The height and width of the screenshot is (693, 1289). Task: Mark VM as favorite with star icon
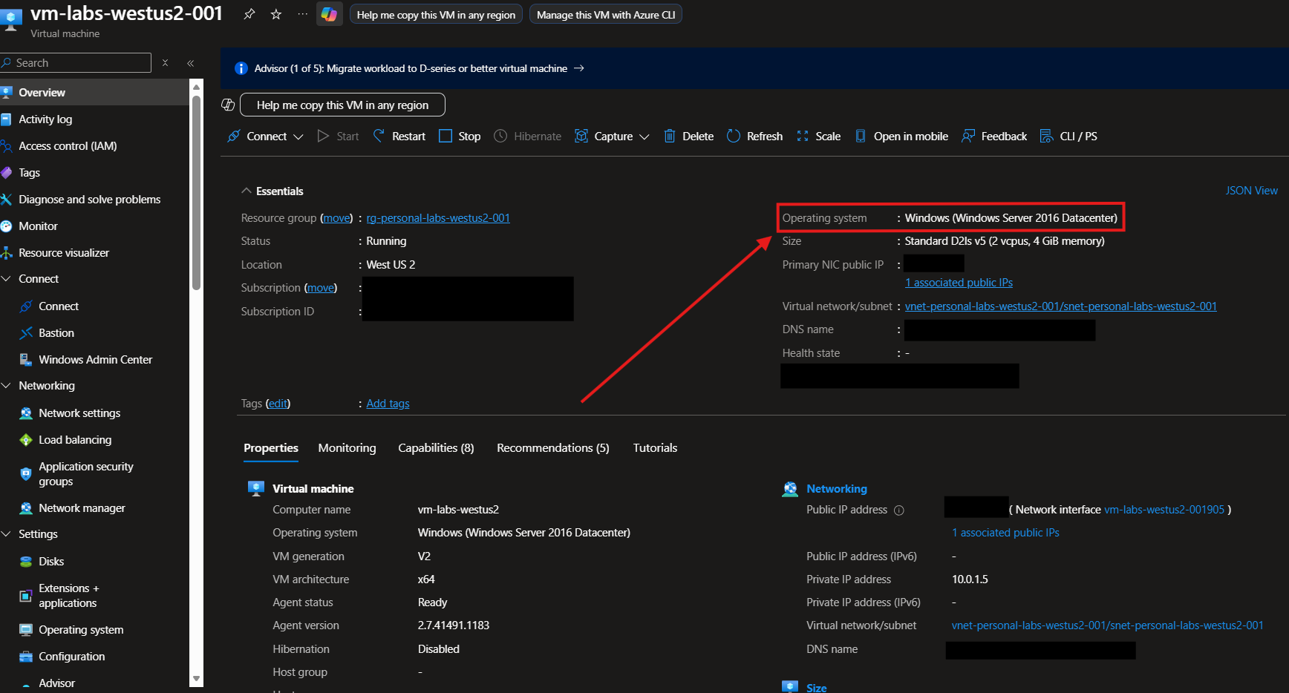click(276, 14)
